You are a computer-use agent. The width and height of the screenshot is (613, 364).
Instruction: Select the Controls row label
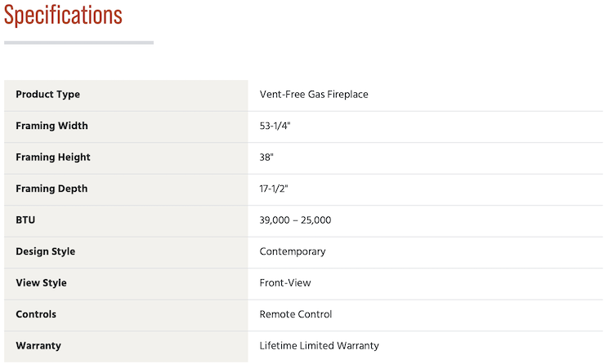pyautogui.click(x=36, y=314)
